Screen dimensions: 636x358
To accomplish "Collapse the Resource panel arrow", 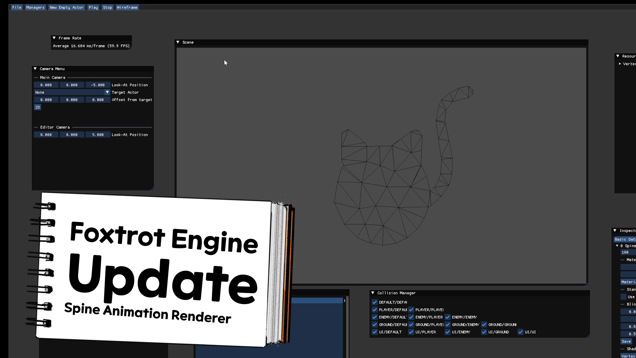I will [x=618, y=56].
